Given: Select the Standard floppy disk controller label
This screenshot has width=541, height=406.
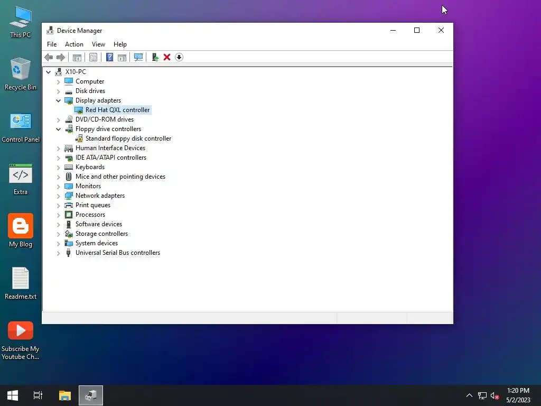Looking at the screenshot, I should pos(128,139).
